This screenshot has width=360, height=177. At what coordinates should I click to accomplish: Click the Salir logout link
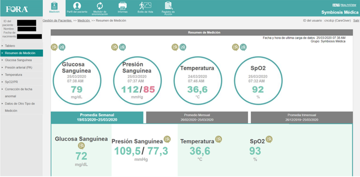[356, 21]
